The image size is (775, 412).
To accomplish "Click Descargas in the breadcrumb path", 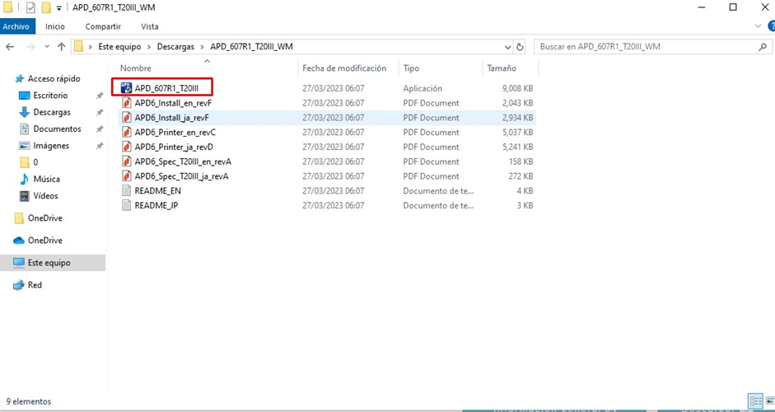I will [x=176, y=47].
